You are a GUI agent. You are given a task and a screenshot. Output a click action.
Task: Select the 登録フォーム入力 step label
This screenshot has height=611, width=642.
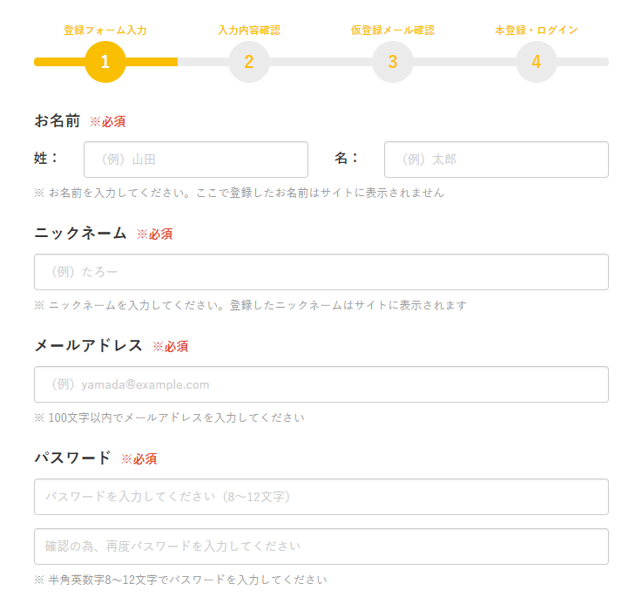tap(105, 30)
